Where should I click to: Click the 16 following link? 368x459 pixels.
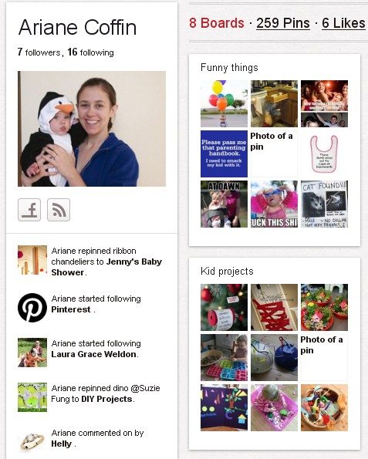(90, 52)
